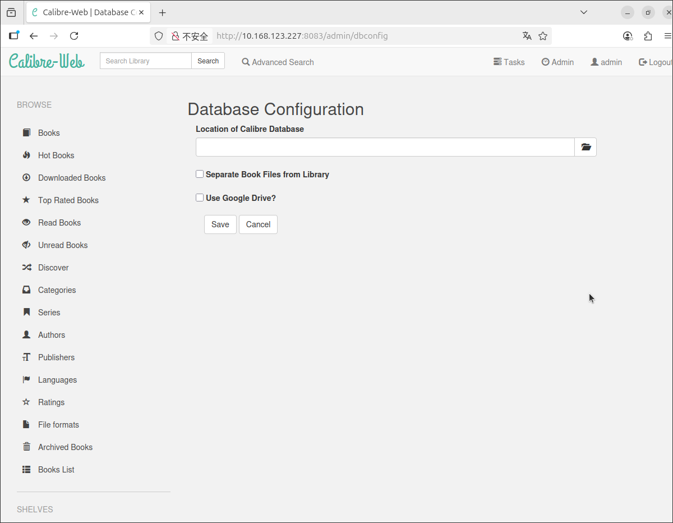673x523 pixels.
Task: Cancel the database configuration changes
Action: (258, 224)
